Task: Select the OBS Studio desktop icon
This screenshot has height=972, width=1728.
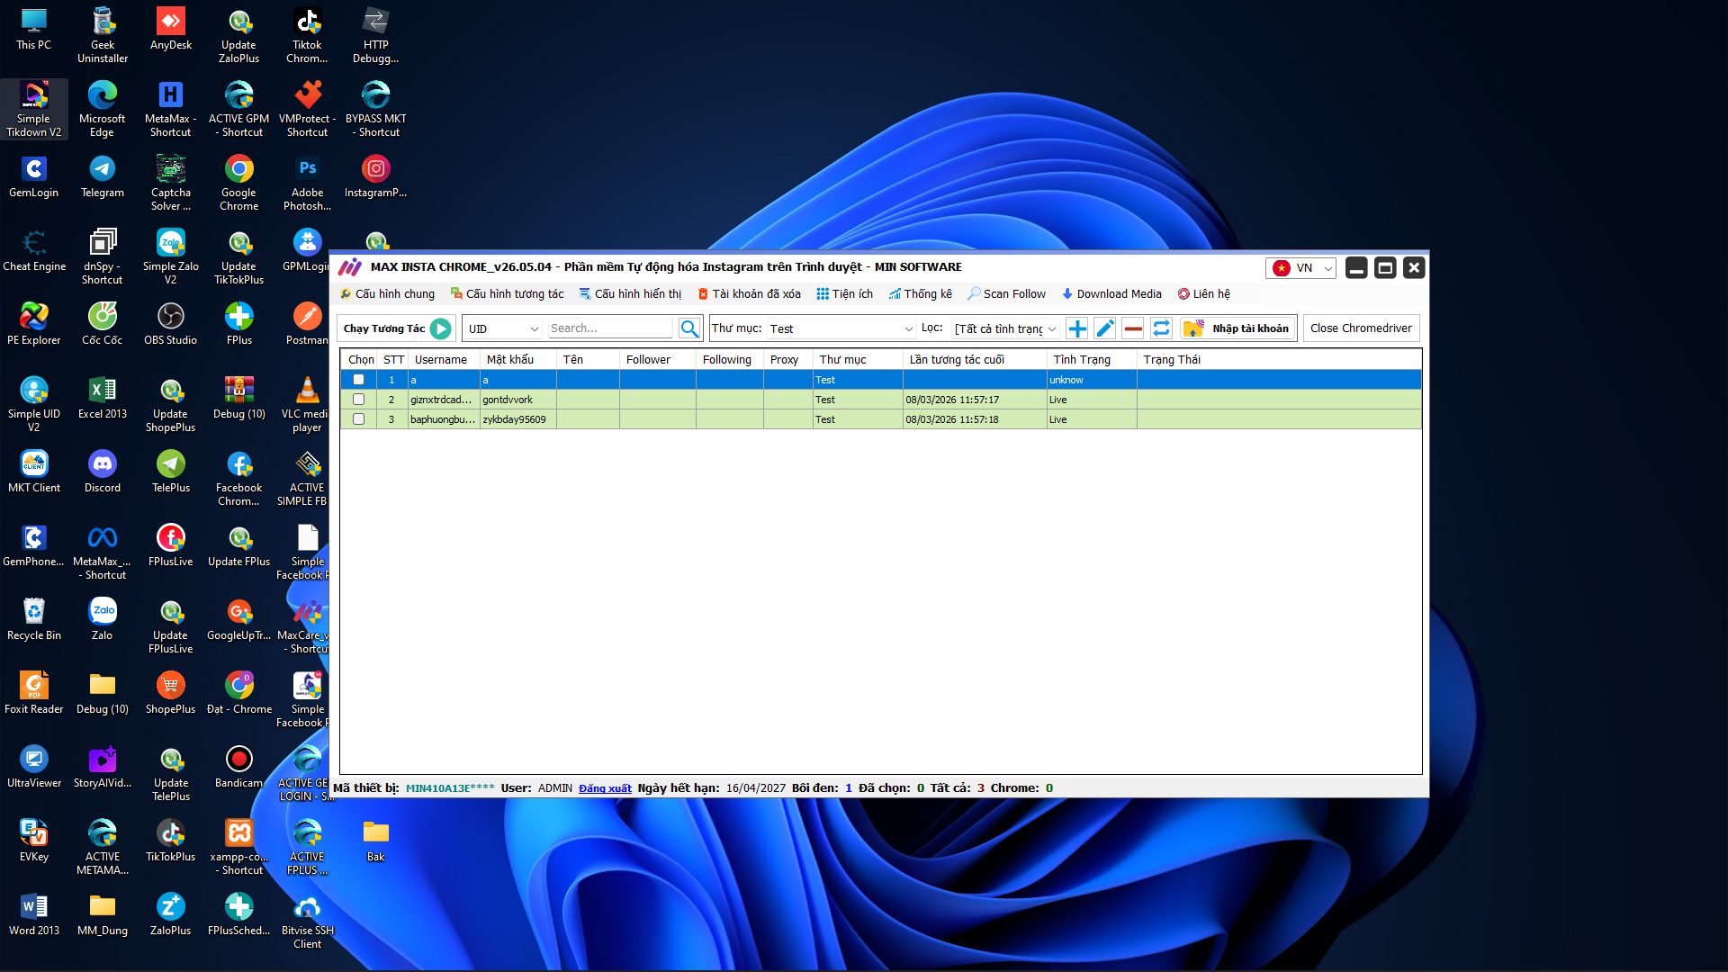Action: (171, 324)
